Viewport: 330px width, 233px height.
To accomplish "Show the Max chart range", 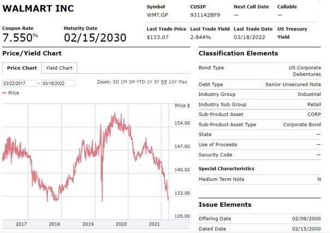I will coord(183,82).
